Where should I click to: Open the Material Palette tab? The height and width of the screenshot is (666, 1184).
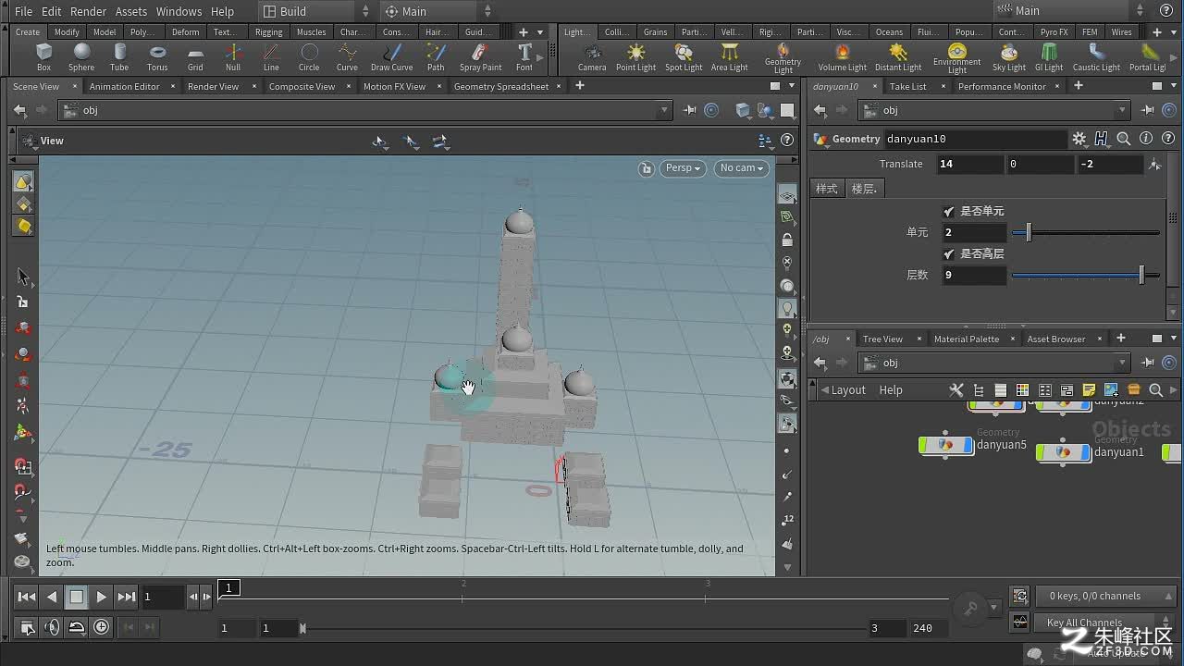tap(966, 339)
